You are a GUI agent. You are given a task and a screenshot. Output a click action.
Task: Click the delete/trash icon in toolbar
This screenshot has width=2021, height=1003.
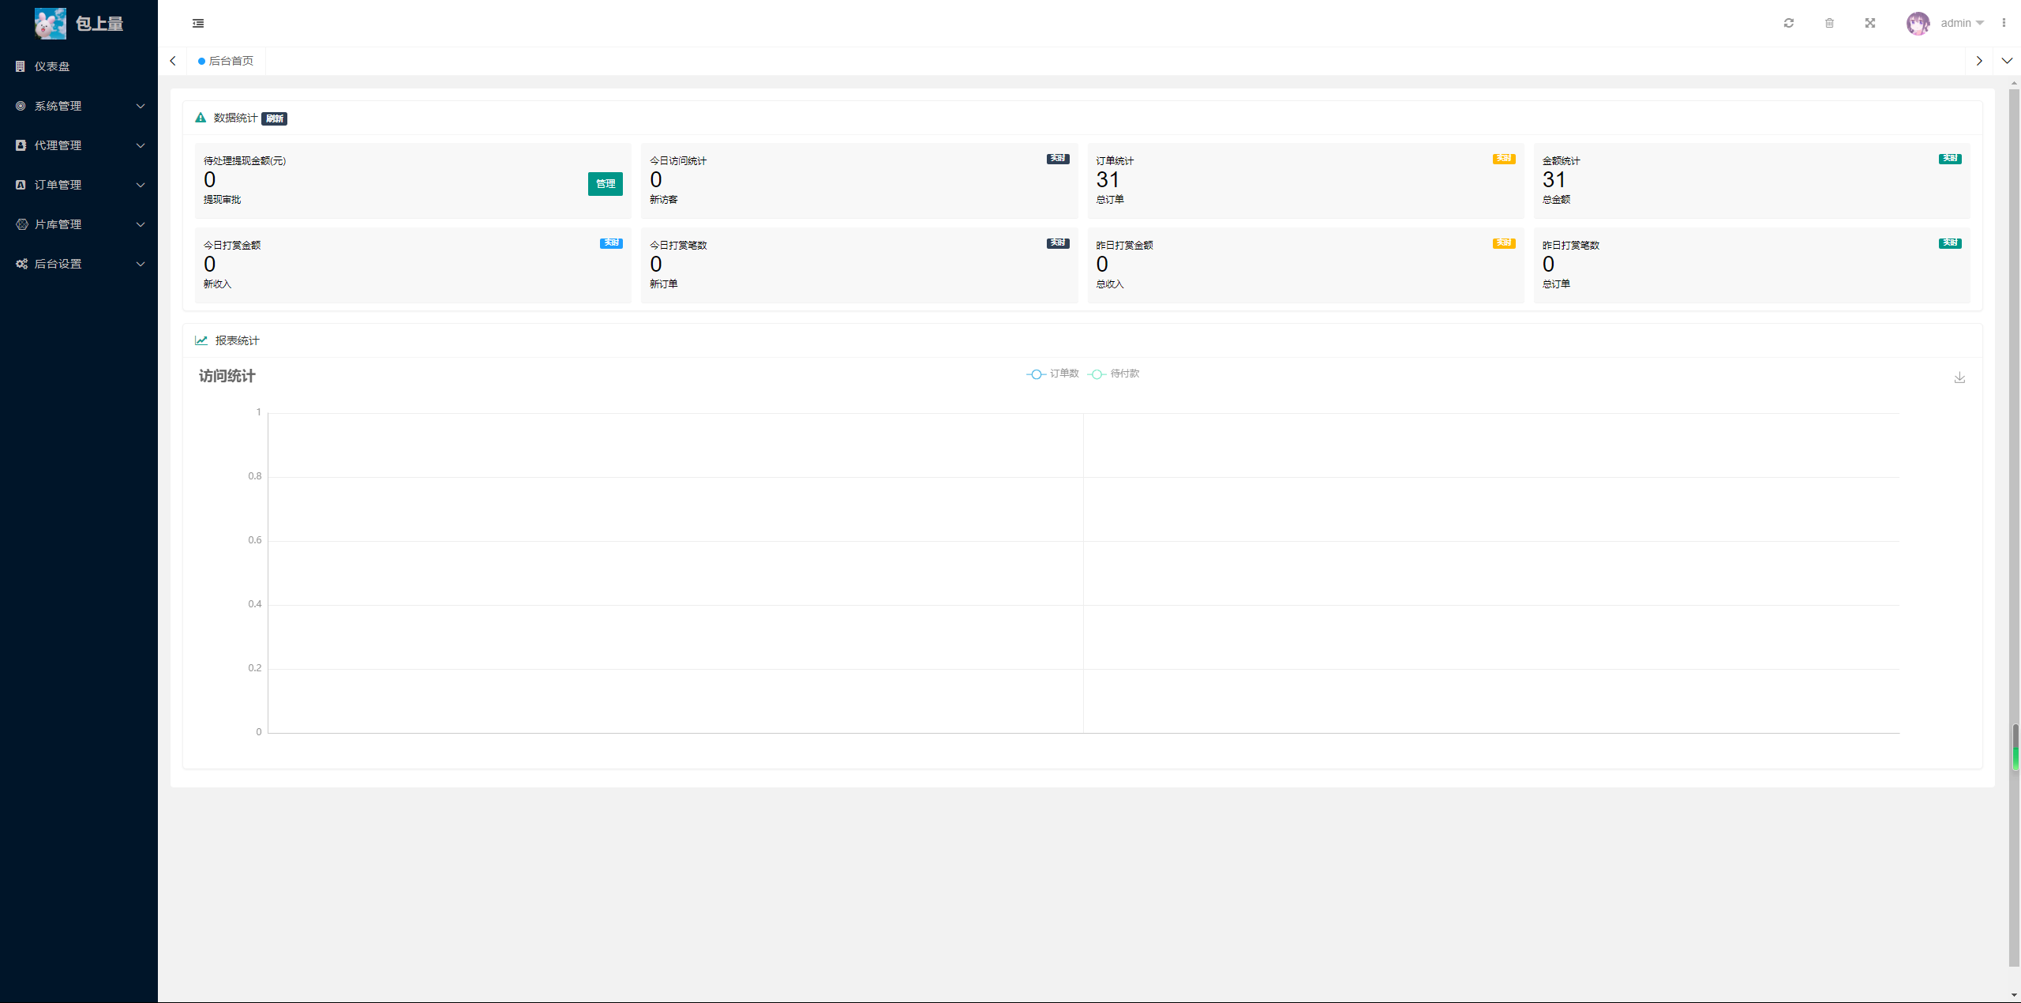click(1829, 23)
